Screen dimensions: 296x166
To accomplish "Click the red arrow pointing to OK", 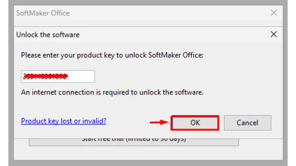I will point(159,123).
